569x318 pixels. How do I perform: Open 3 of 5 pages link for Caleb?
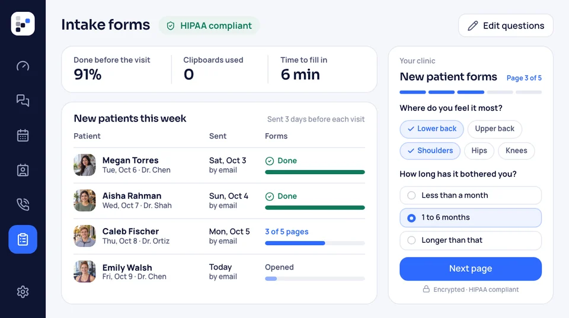tap(287, 232)
